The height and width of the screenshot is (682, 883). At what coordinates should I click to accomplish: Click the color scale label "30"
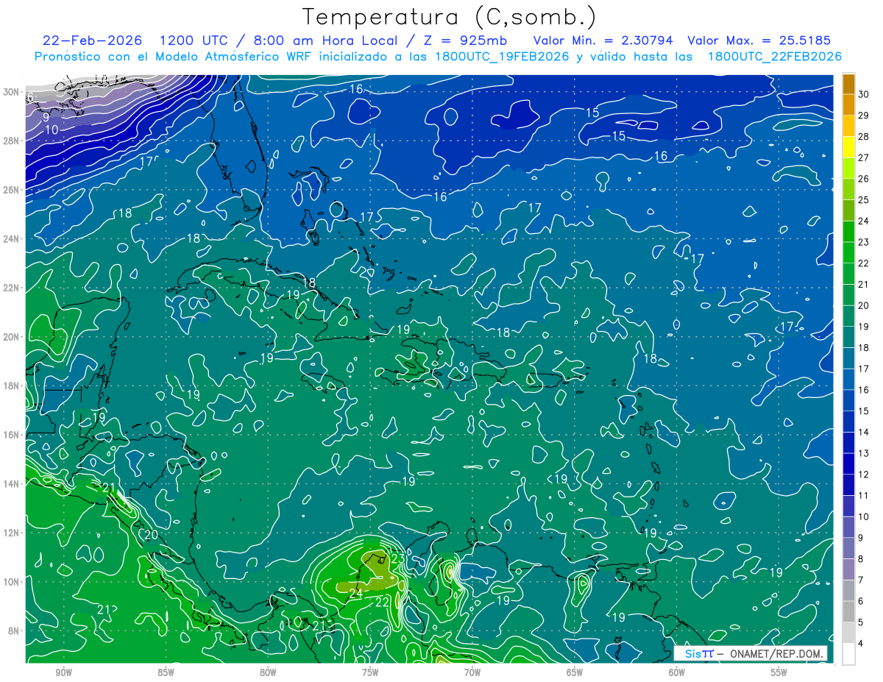(864, 94)
